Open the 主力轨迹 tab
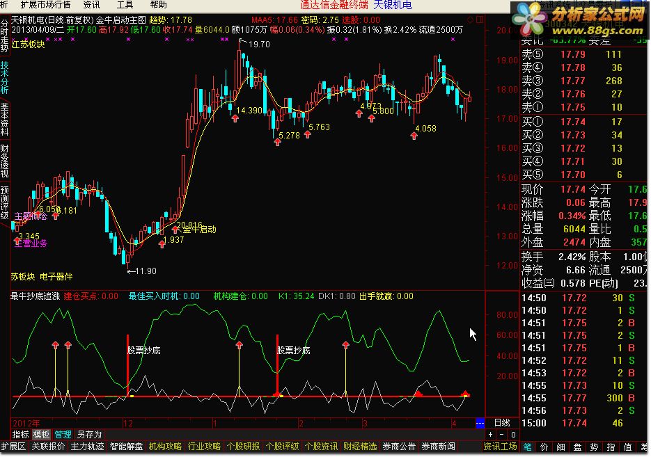Viewport: 651px width, 457px height. coord(87,447)
